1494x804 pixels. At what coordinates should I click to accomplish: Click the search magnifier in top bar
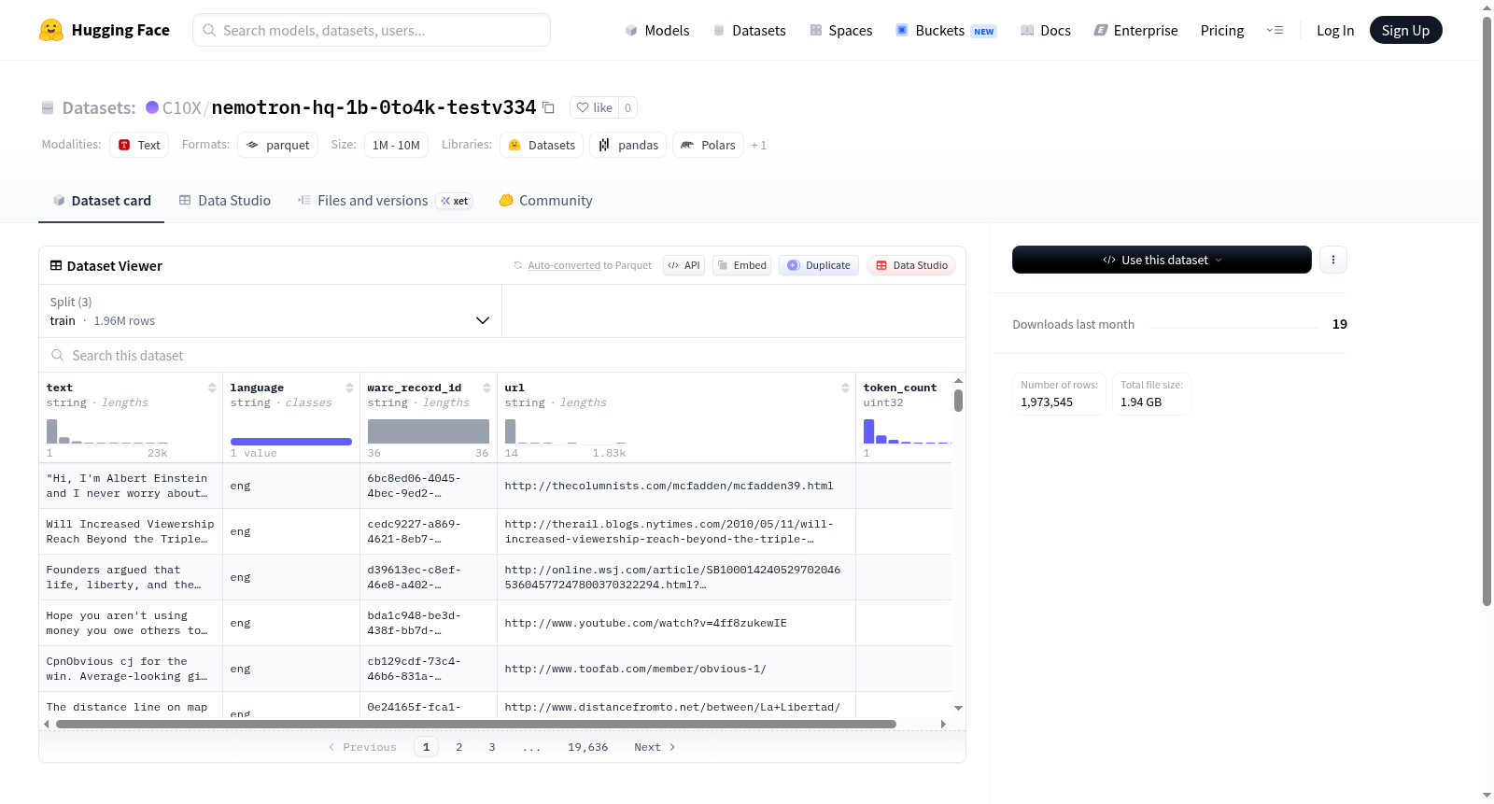pyautogui.click(x=209, y=30)
